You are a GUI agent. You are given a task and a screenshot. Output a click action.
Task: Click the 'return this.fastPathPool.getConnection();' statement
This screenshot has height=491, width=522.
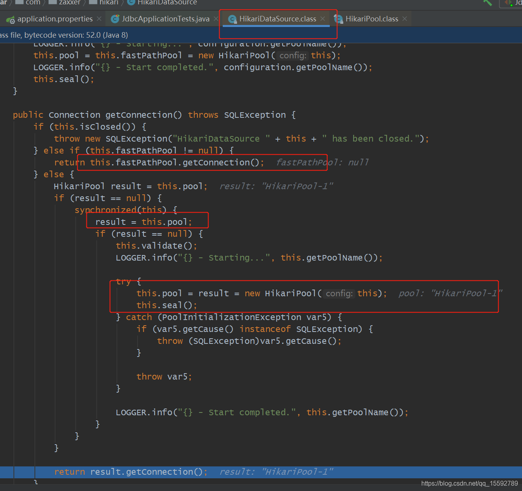coord(159,163)
